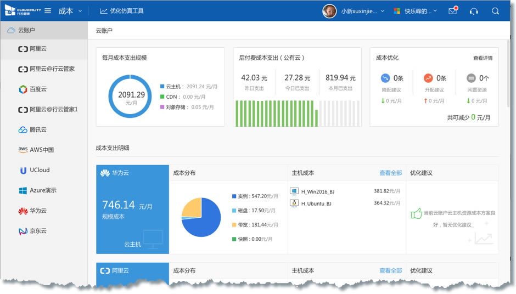Click the 2091.29 donut chart
This screenshot has width=516, height=294.
coord(130,96)
